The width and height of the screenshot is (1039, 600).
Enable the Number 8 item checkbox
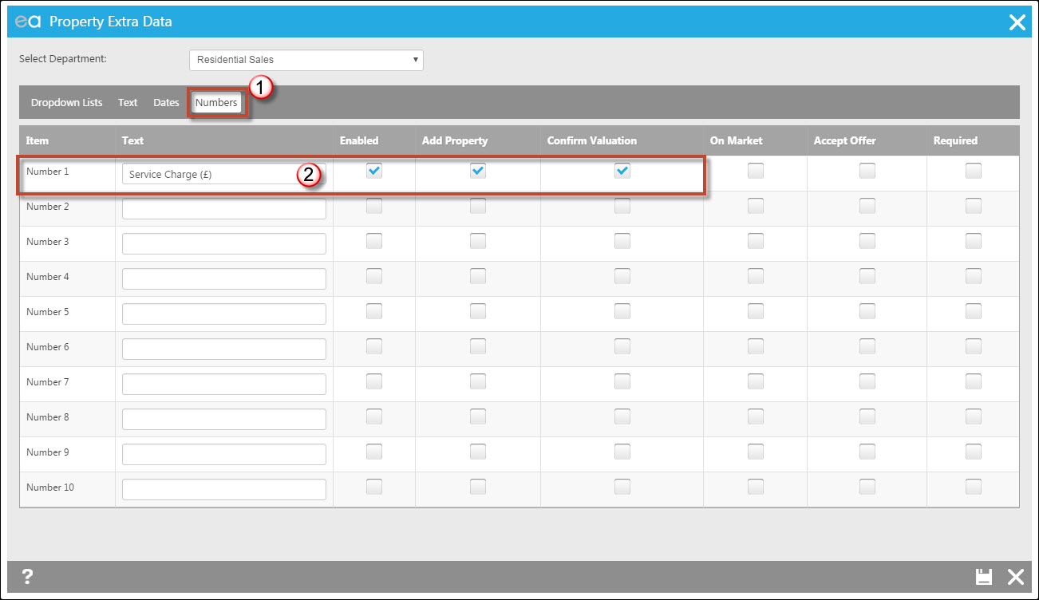(x=374, y=416)
